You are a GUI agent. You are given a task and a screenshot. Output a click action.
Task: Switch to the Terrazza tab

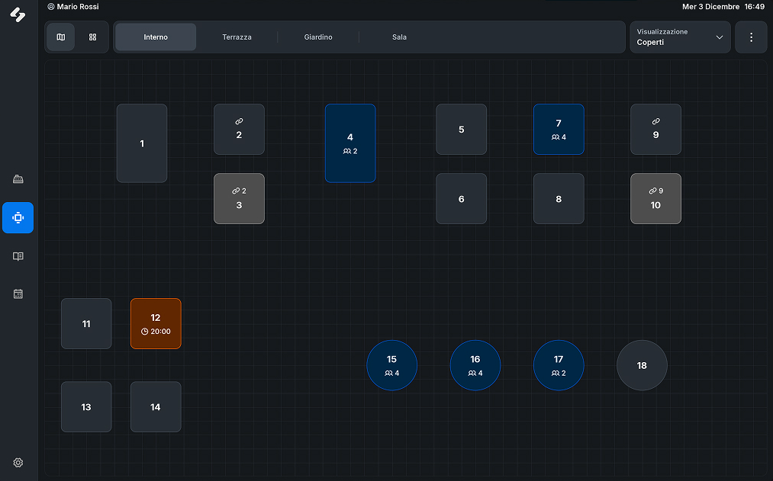pos(237,37)
